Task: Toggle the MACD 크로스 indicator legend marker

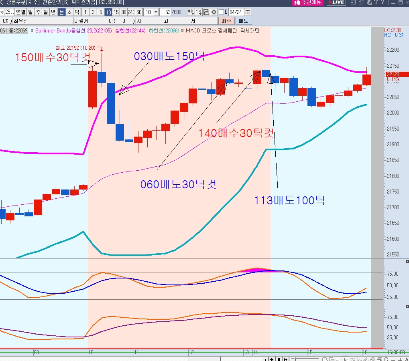Action: point(183,30)
